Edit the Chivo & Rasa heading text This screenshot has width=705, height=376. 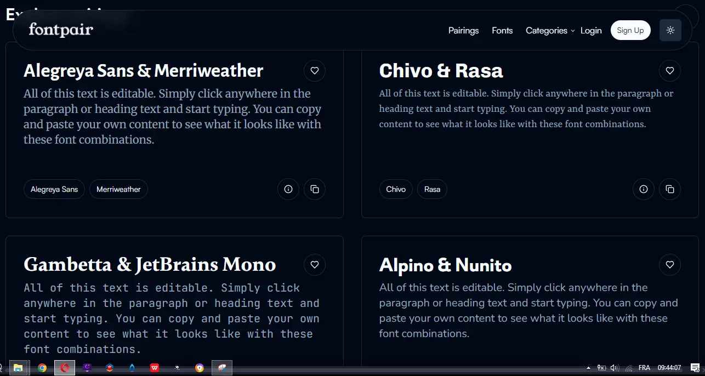(x=441, y=71)
